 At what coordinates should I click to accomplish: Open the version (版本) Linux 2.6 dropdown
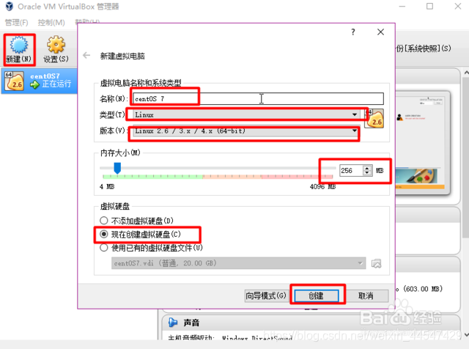(245, 131)
